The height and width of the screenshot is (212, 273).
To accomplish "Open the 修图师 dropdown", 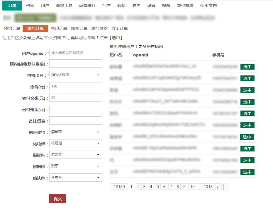I will tap(76, 166).
